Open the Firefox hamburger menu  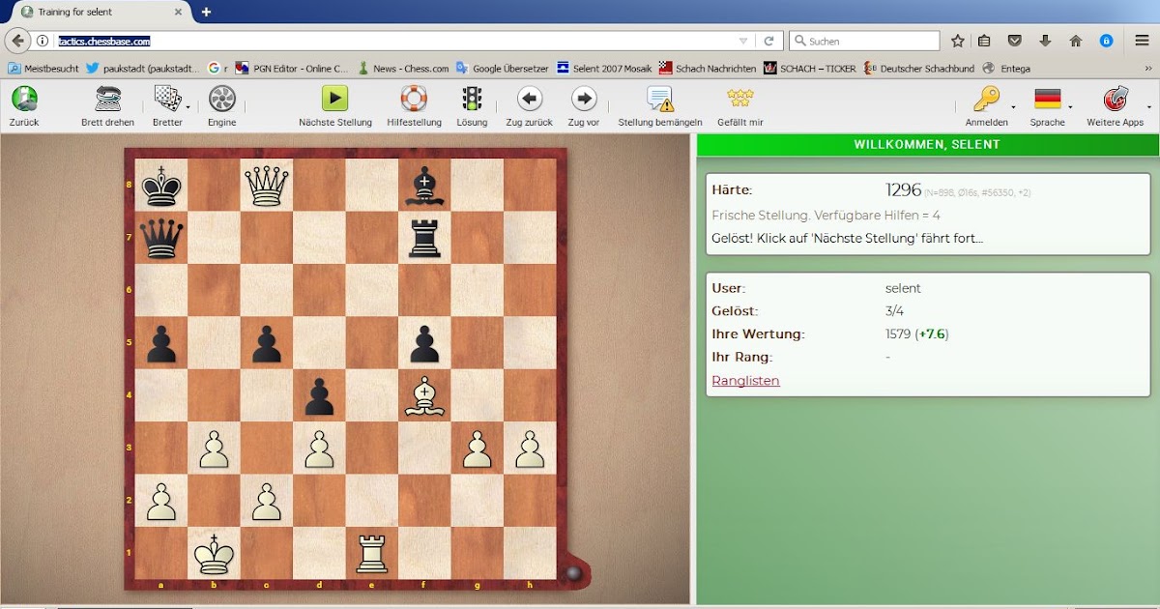(x=1142, y=41)
